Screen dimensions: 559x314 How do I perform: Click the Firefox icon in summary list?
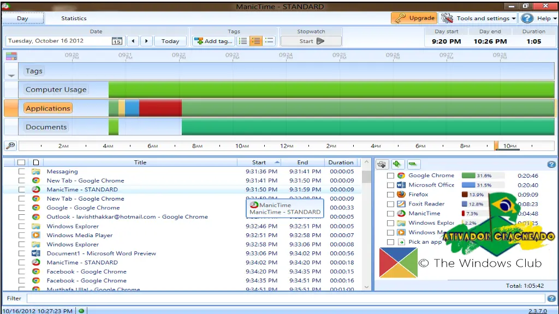401,195
